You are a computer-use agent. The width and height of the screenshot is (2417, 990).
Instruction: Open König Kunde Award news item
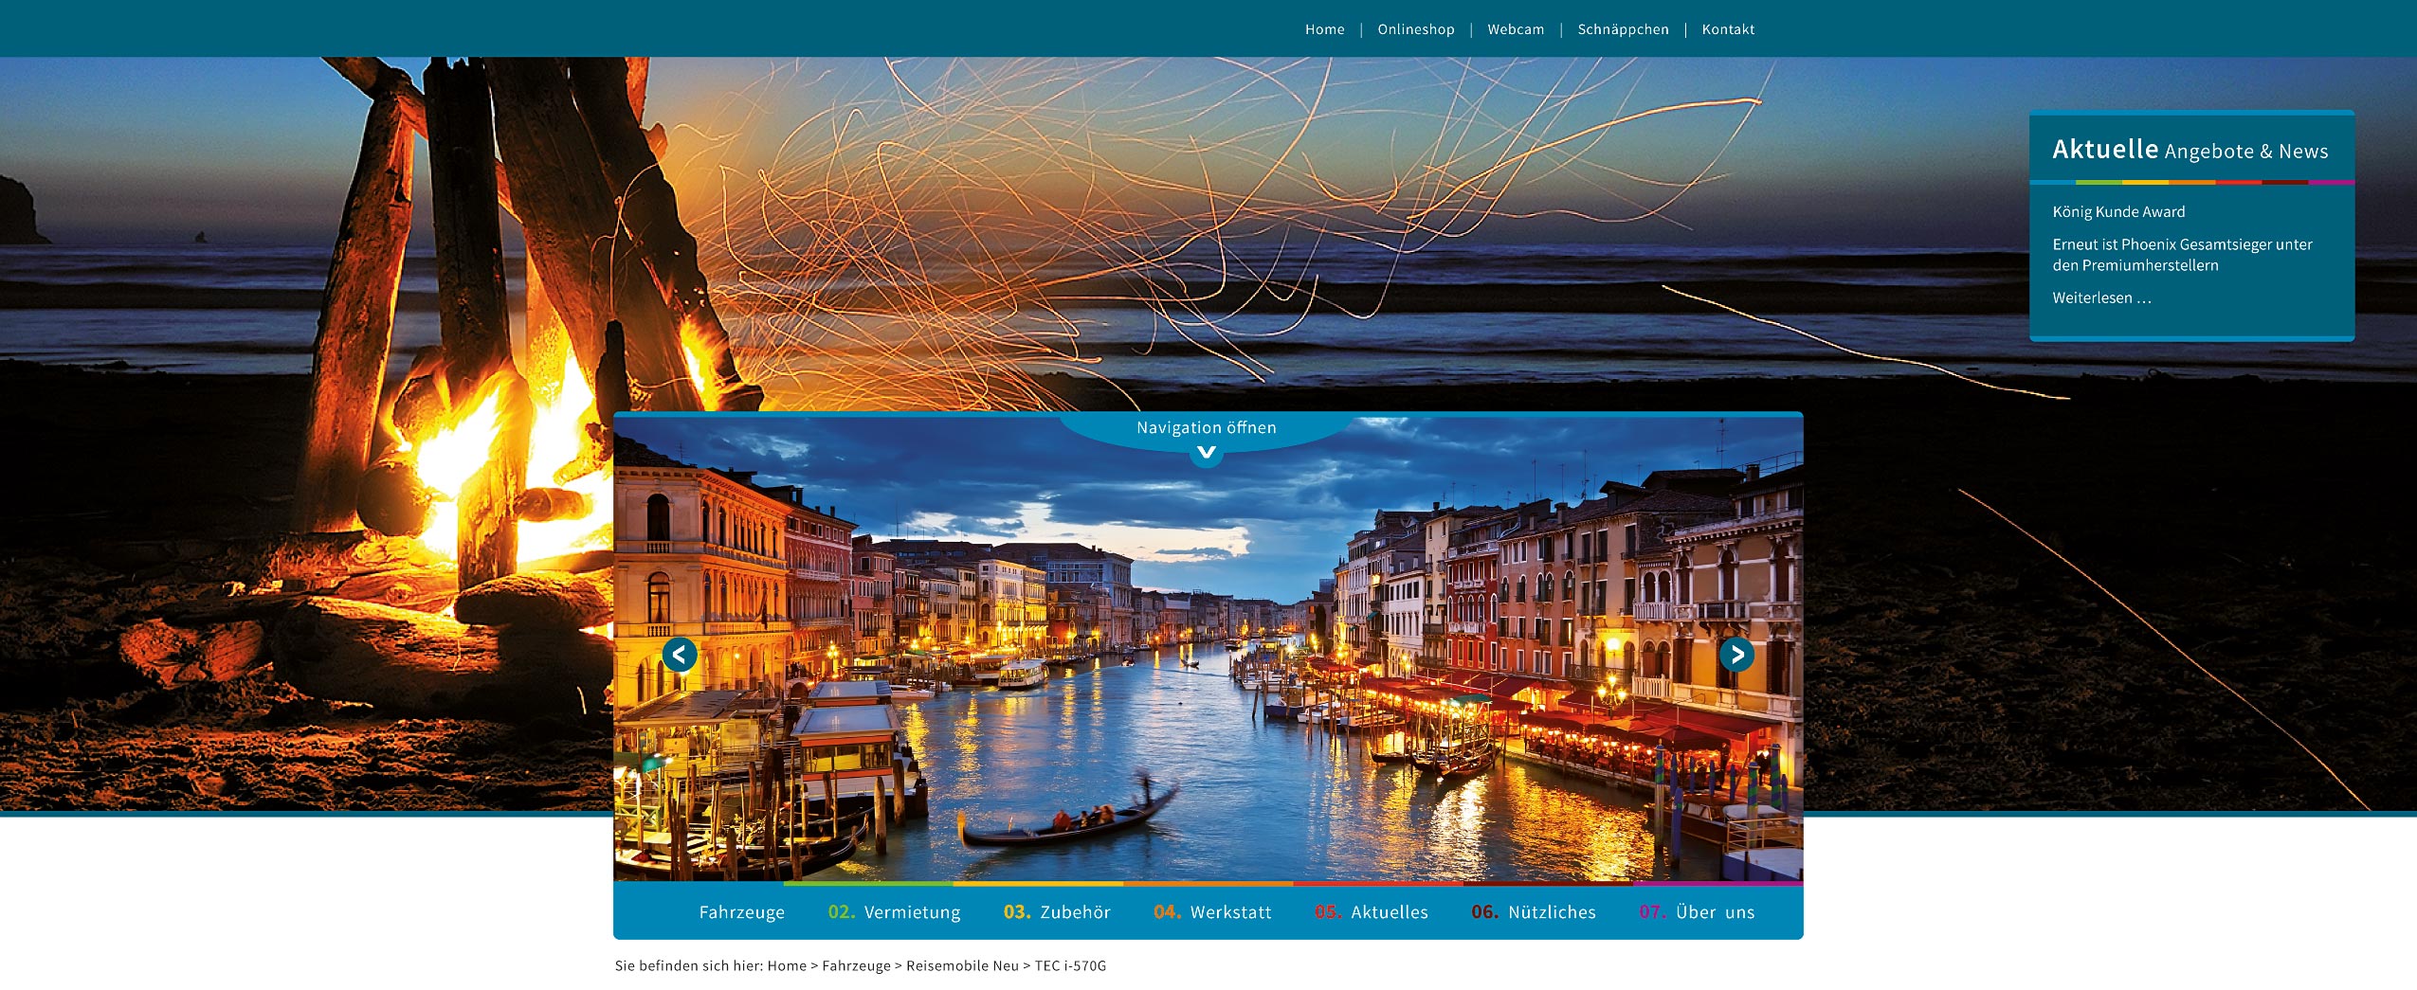tap(2118, 212)
